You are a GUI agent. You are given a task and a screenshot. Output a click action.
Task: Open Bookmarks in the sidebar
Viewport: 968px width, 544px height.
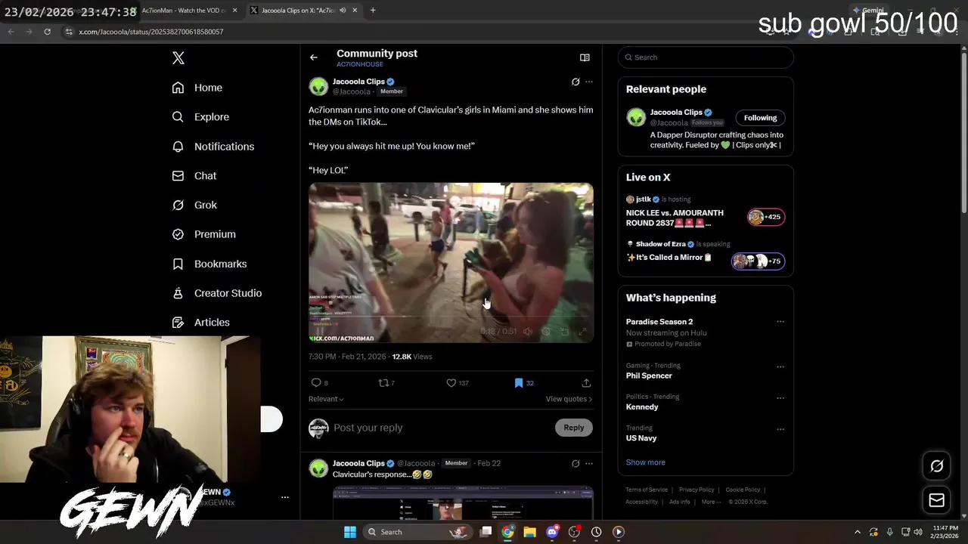[209, 264]
